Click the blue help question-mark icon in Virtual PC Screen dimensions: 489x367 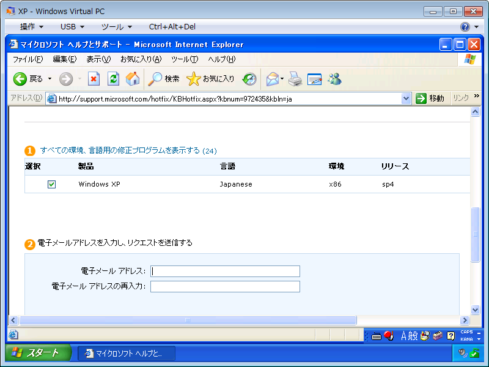click(465, 27)
